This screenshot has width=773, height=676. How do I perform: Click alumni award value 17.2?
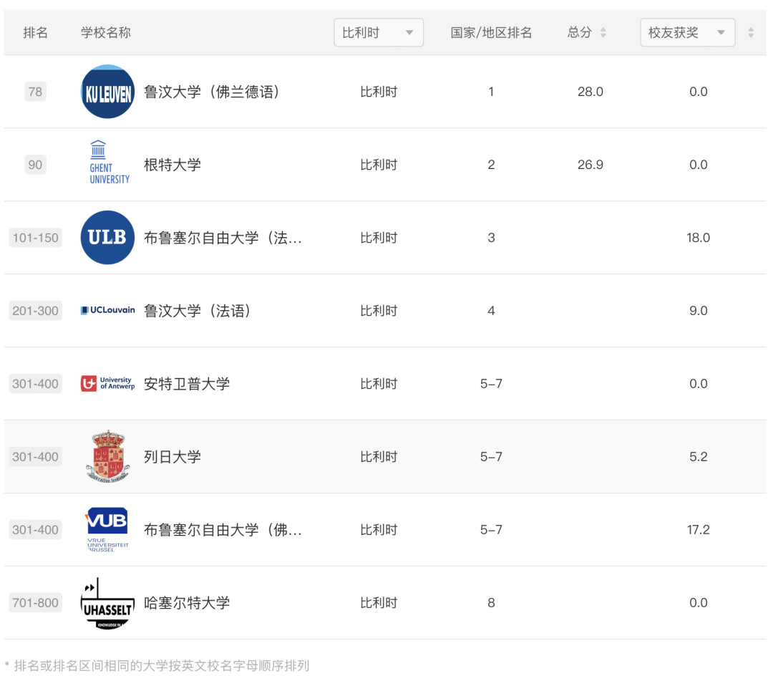(698, 530)
